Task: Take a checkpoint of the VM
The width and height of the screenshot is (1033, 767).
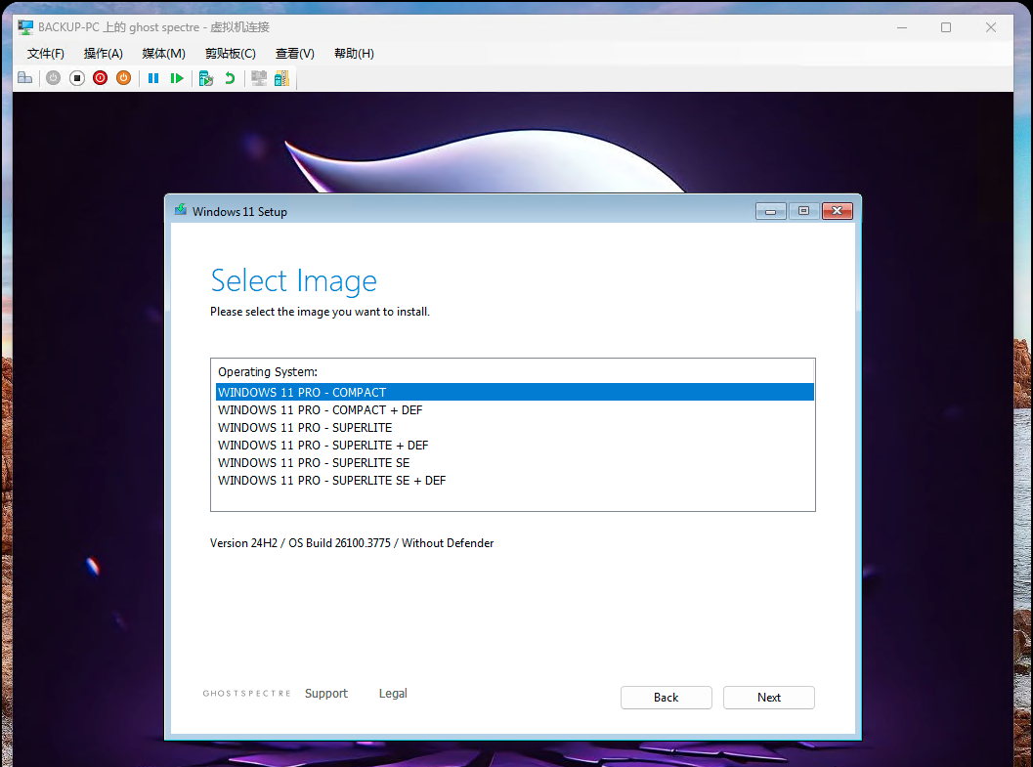Action: point(204,77)
